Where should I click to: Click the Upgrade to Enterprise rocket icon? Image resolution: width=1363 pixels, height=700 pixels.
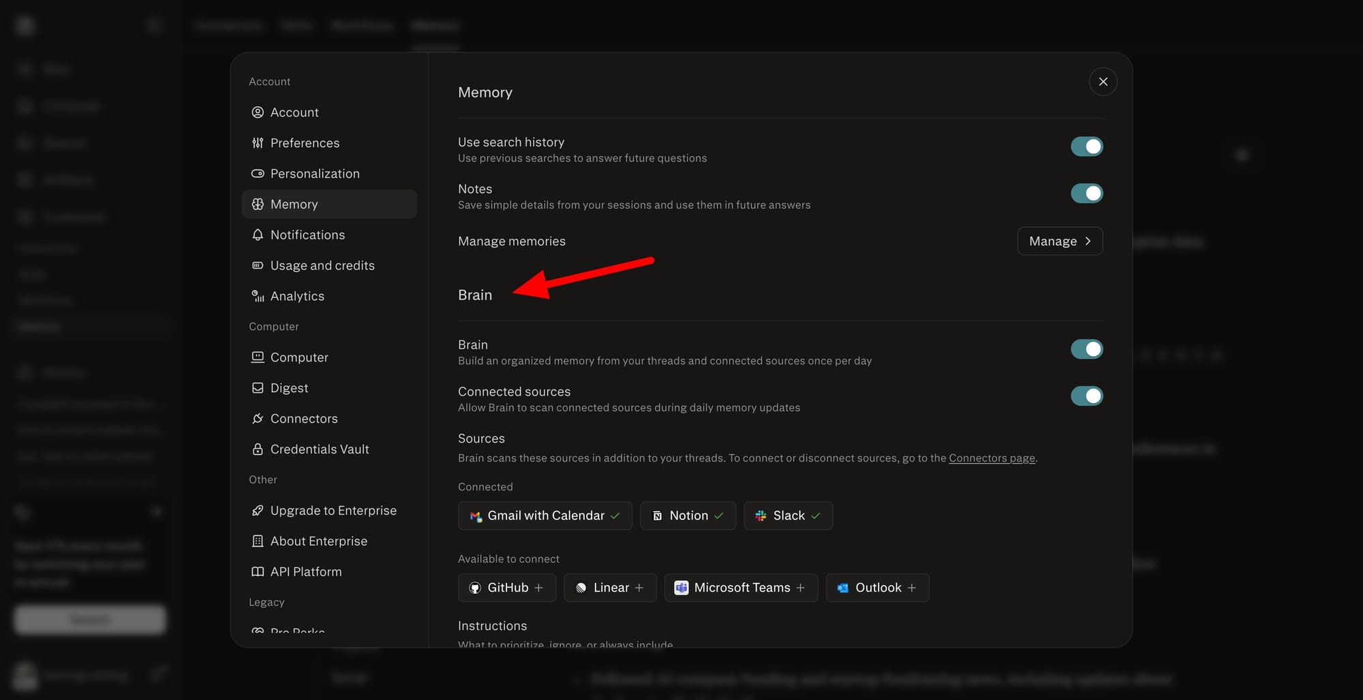pyautogui.click(x=258, y=511)
